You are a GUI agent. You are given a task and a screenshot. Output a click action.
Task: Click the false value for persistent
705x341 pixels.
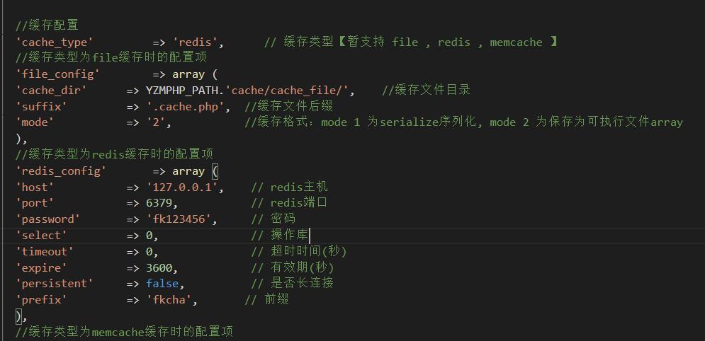coord(162,284)
